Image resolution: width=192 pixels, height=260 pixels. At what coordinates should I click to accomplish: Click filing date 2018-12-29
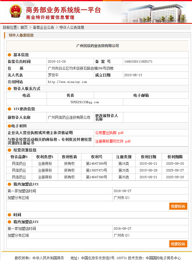click(57, 61)
